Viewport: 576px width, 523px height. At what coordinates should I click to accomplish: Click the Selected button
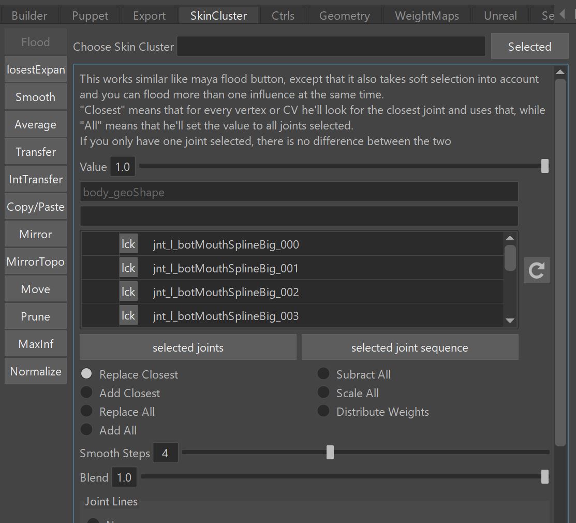point(529,46)
